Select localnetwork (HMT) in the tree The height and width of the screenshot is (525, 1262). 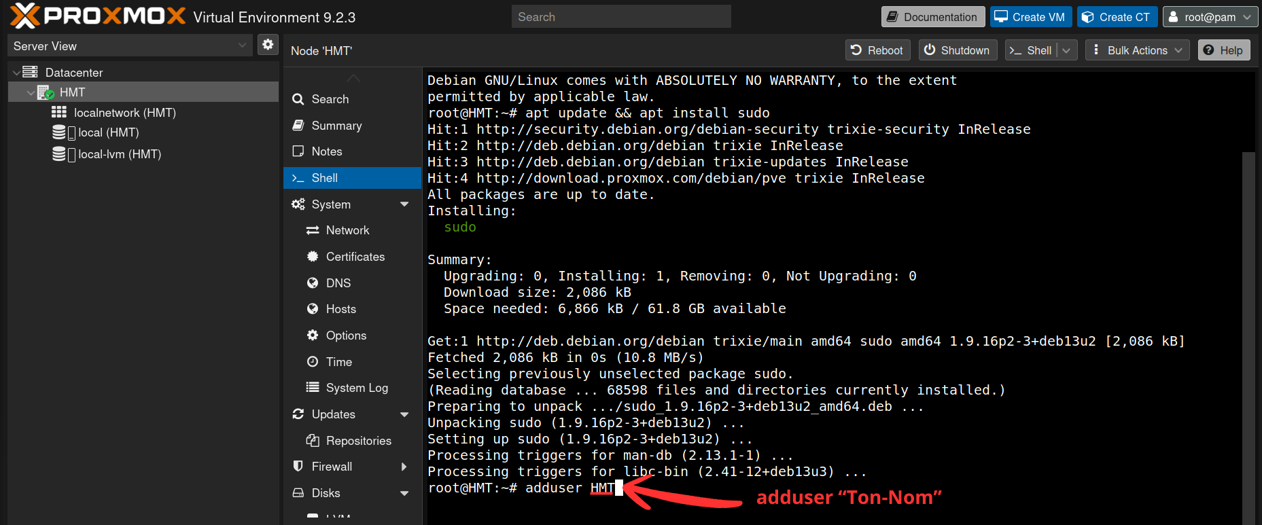pyautogui.click(x=143, y=113)
